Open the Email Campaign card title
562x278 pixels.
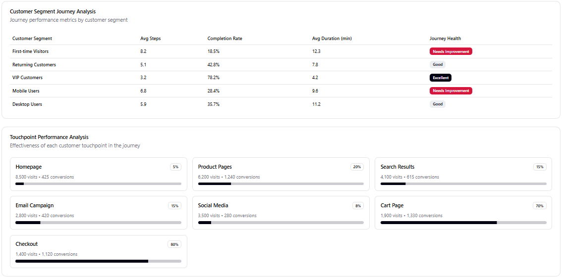(35, 205)
